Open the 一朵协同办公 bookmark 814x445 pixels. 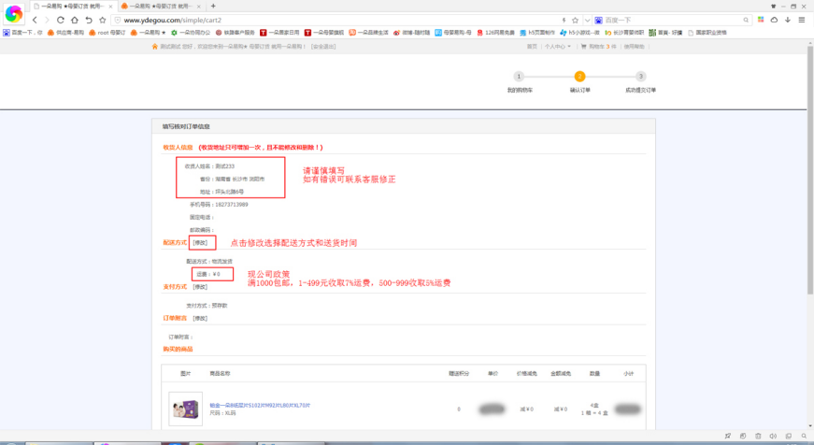(191, 32)
